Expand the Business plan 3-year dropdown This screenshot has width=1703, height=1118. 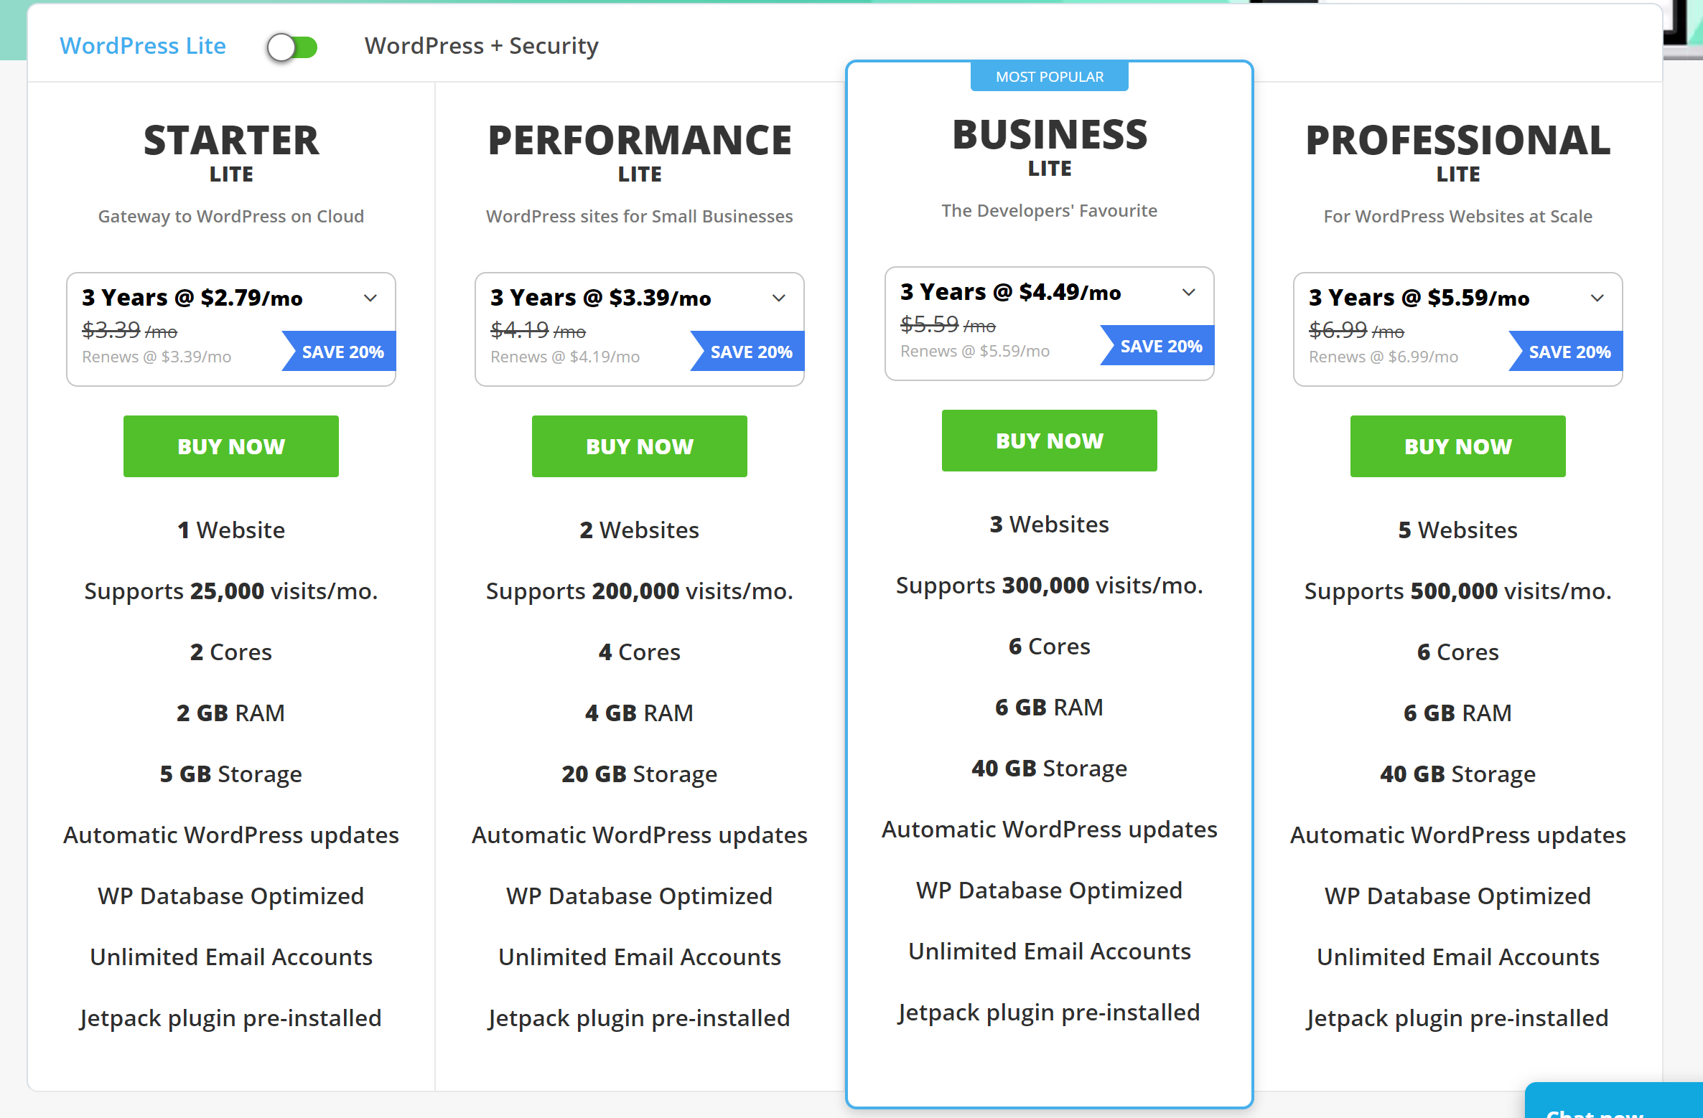point(1189,292)
